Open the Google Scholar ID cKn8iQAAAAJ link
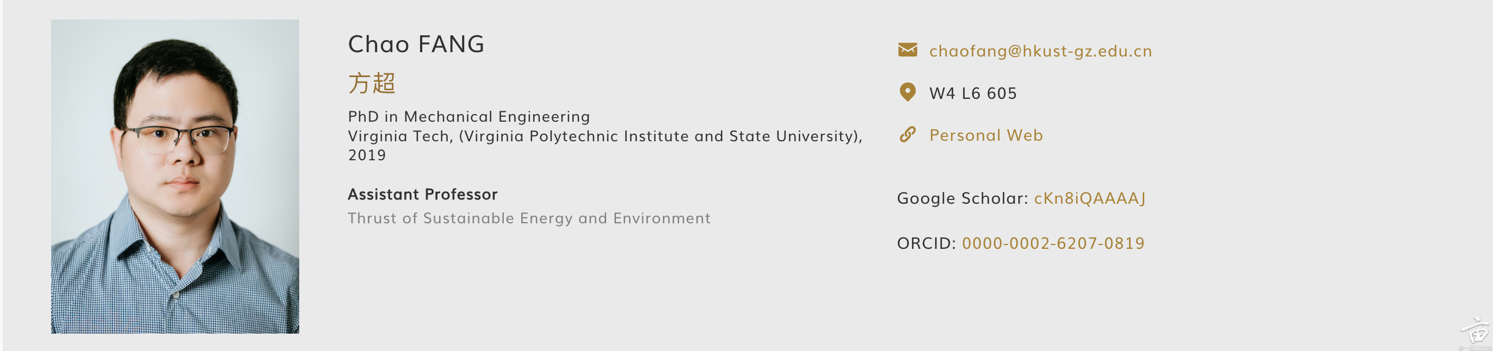This screenshot has height=351, width=1493. coord(1090,199)
